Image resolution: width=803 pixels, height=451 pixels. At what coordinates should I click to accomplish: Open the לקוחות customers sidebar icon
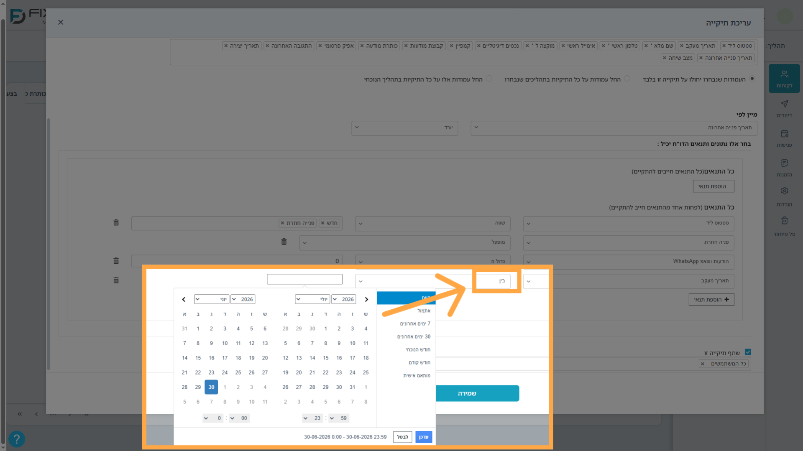coord(784,78)
